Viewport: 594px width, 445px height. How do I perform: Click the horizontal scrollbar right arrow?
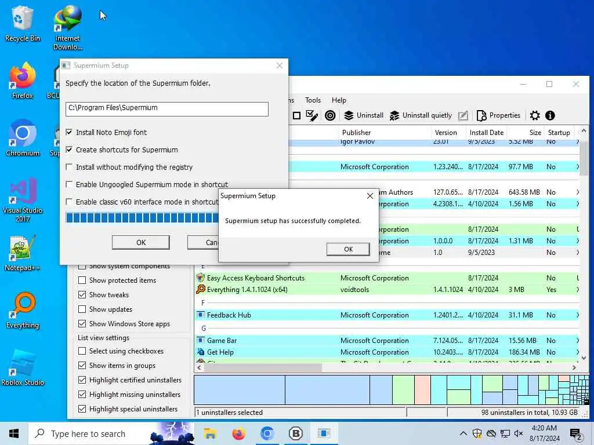tap(574, 367)
